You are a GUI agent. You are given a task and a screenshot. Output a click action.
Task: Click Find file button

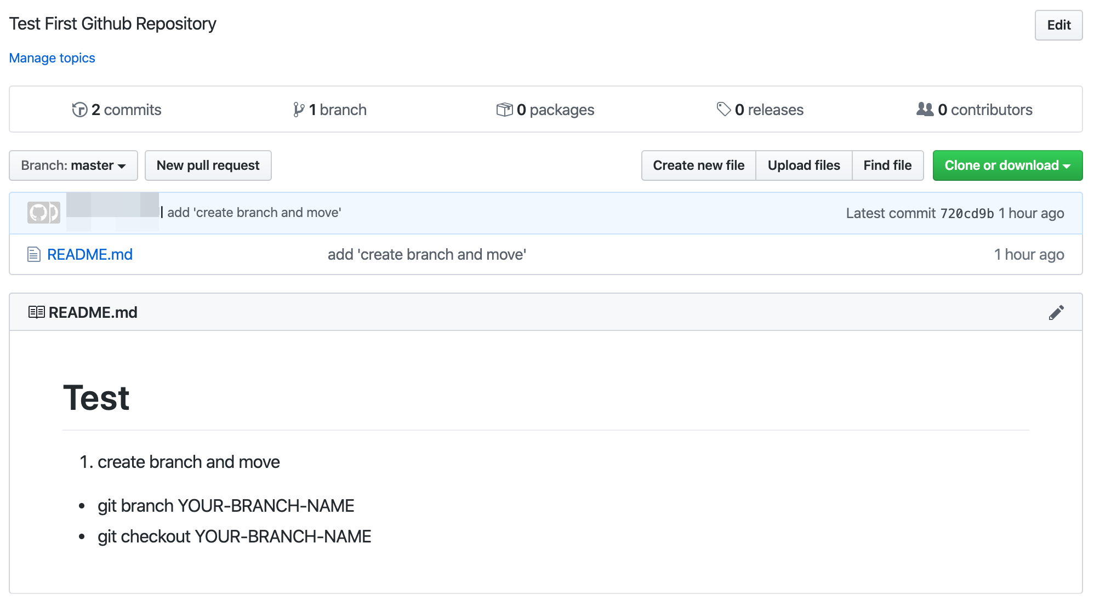click(x=887, y=165)
